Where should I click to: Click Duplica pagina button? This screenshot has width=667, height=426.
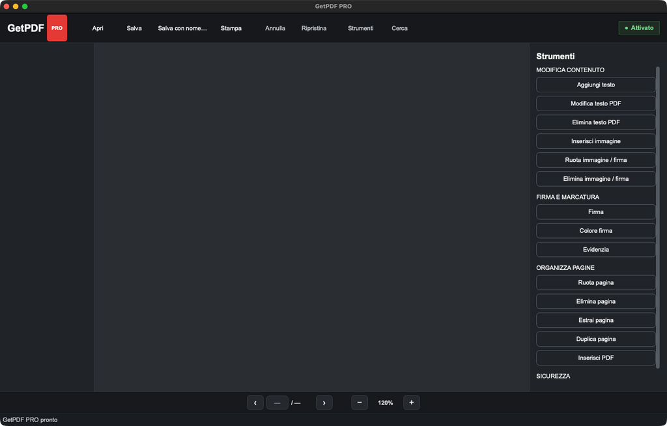point(595,339)
